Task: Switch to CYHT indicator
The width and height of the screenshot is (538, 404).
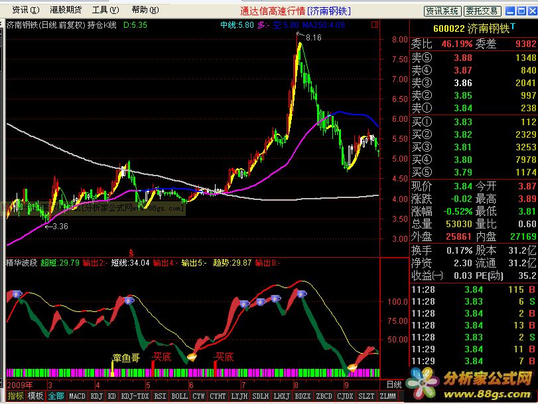Action: point(218,396)
